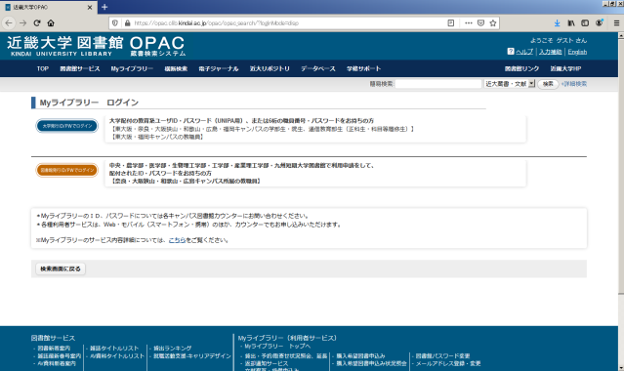Open footer link メールアドレス登録・変更
Screen dimensions: 624x371
[448, 363]
